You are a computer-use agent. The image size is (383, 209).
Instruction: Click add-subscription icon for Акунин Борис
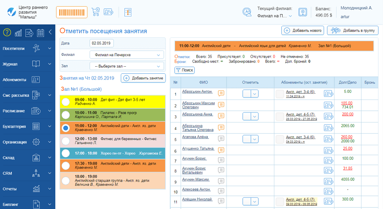(x=329, y=159)
